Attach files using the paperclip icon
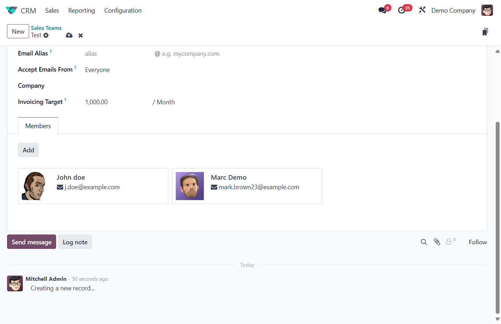Image resolution: width=501 pixels, height=324 pixels. pos(437,242)
